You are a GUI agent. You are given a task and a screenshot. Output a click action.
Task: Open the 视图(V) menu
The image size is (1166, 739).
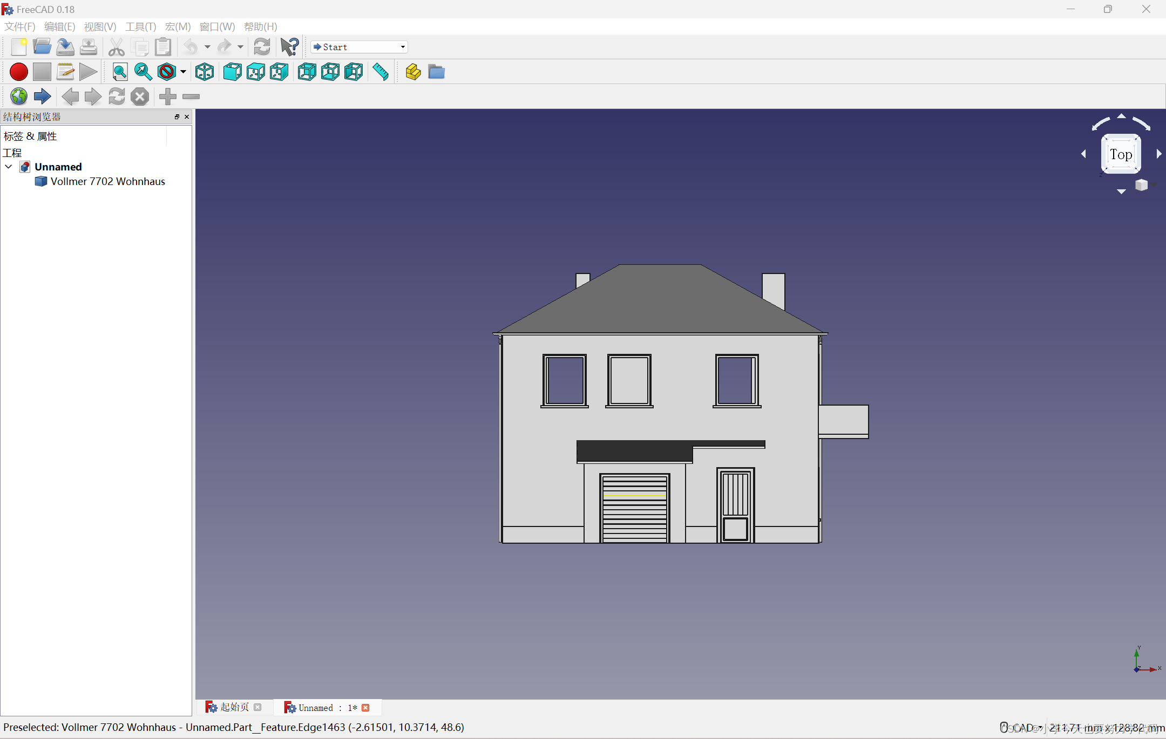(x=100, y=26)
